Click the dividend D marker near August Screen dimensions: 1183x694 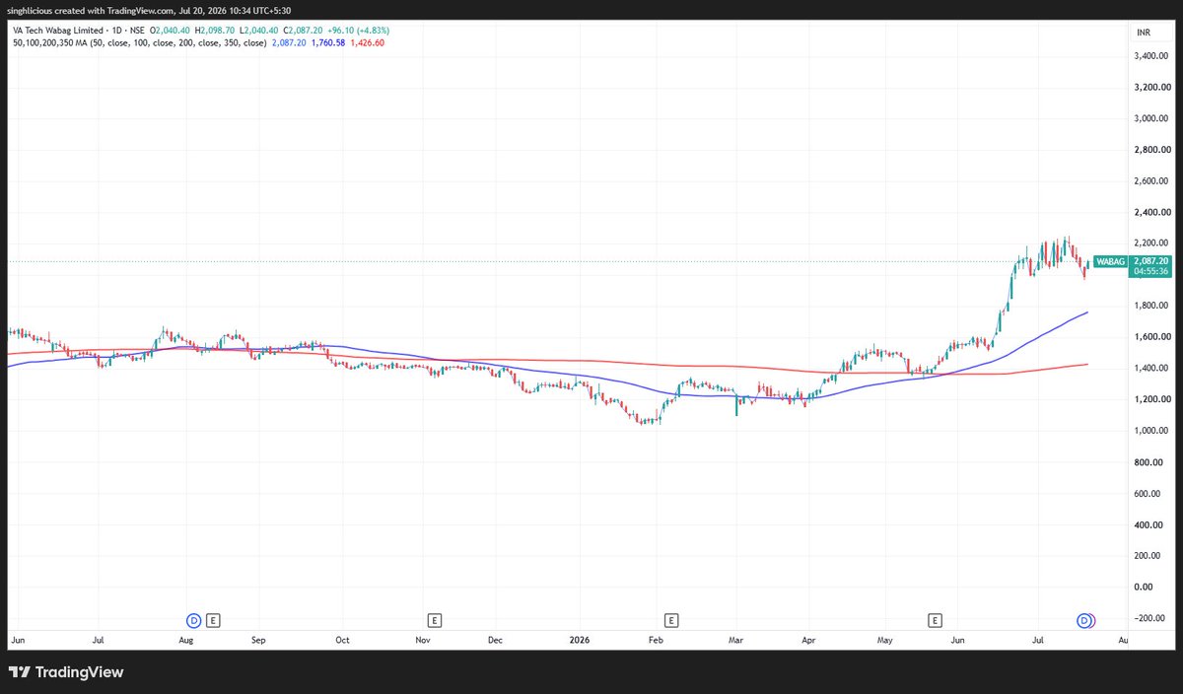(x=193, y=620)
